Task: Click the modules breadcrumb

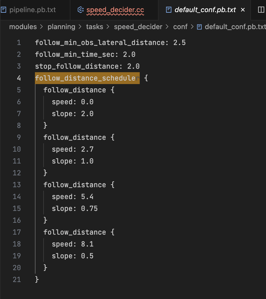Action: point(23,27)
